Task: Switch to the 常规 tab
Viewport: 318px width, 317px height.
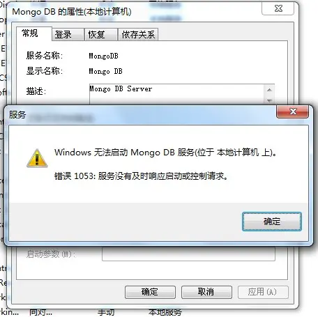Action: point(30,33)
